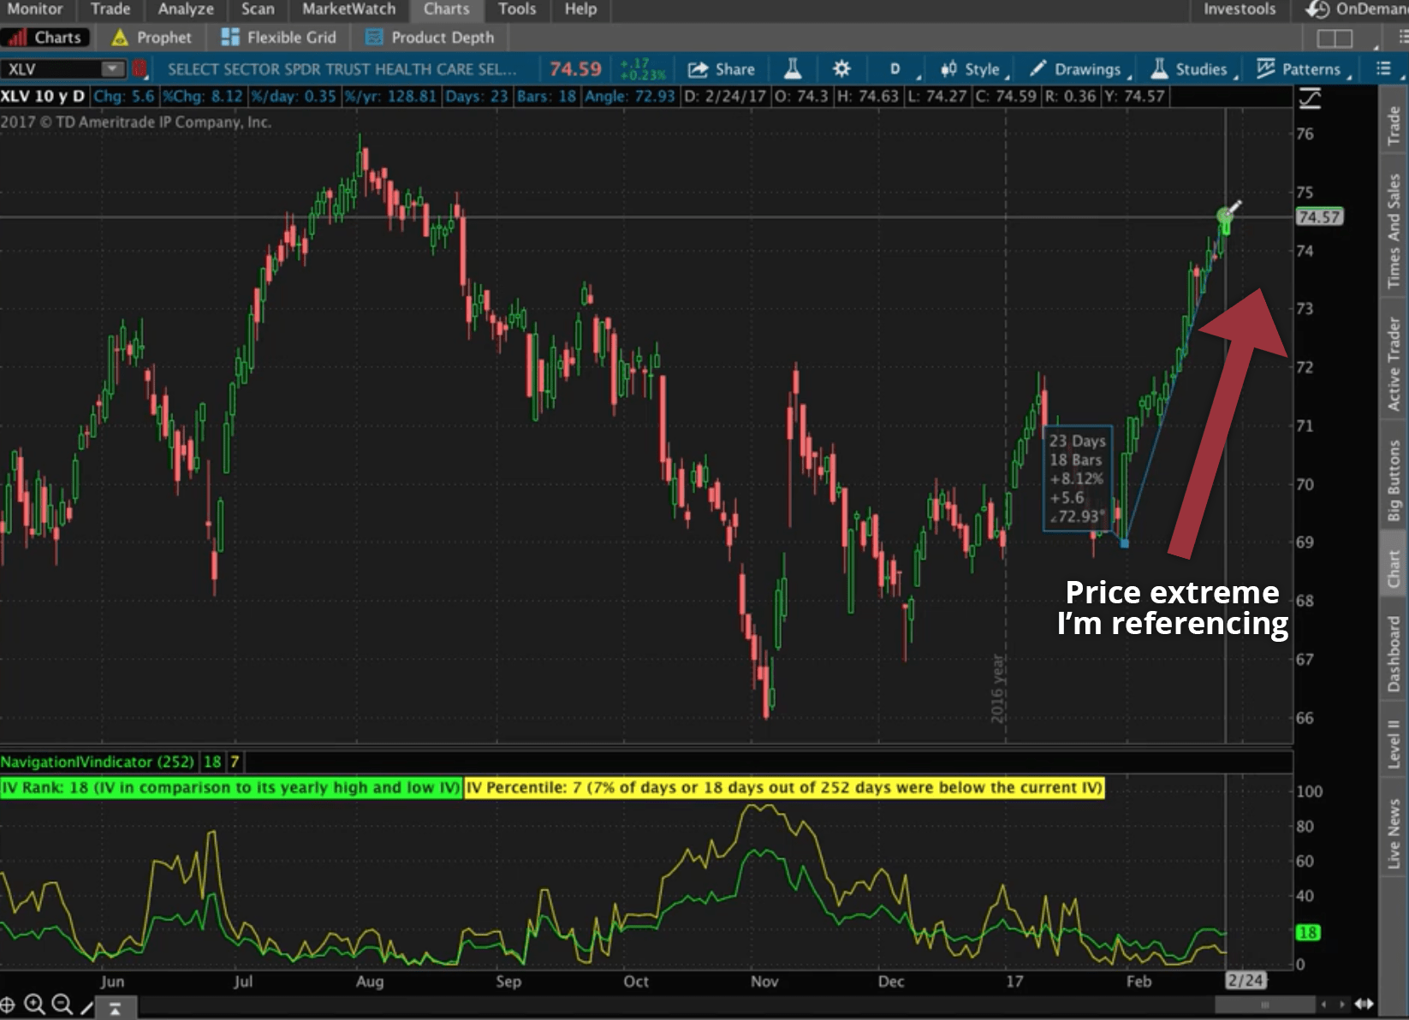Click the green circle drawing endpoint at price peak
The width and height of the screenshot is (1409, 1020).
tap(1225, 216)
